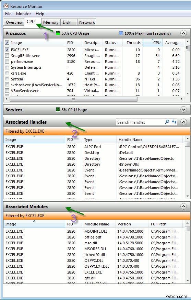191x300 pixels.
Task: Switch to the Overview tab
Action: pos(14,22)
